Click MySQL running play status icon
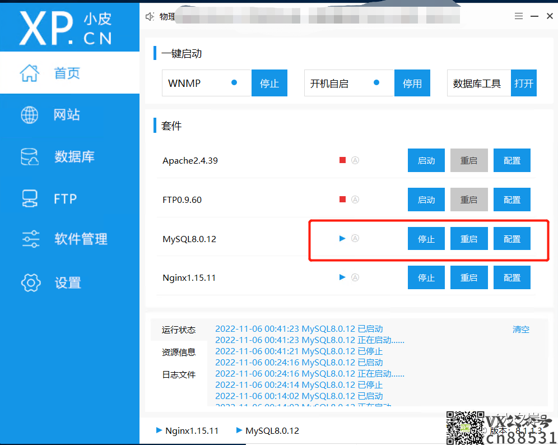 tap(342, 238)
